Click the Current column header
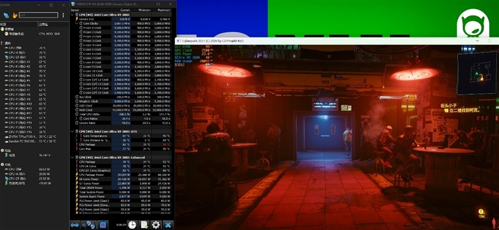This screenshot has width=499, height=230. point(125,10)
